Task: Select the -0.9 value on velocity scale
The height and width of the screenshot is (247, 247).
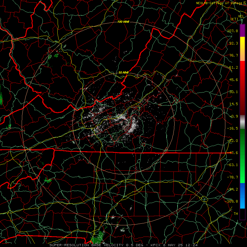Action: click(x=234, y=116)
